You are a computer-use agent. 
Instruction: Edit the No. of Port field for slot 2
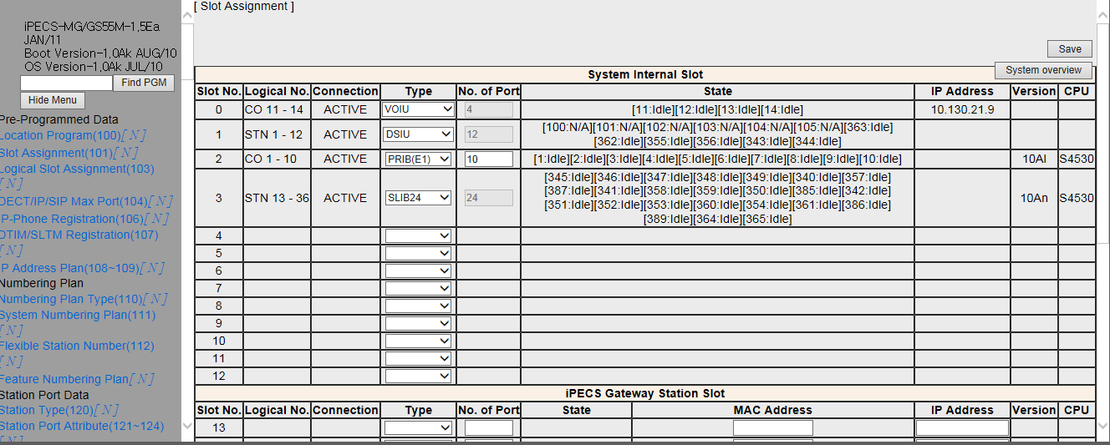488,159
